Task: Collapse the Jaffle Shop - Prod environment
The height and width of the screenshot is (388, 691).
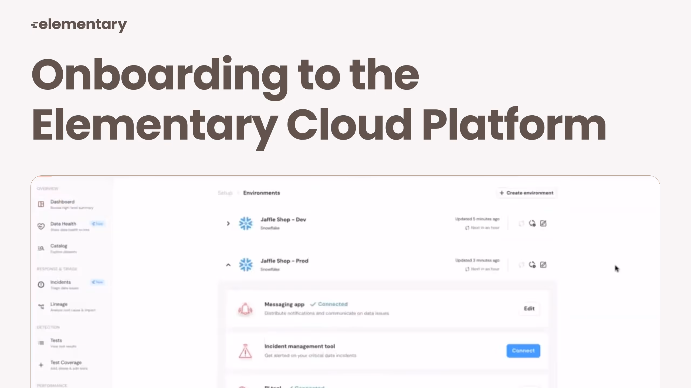Action: (228, 265)
